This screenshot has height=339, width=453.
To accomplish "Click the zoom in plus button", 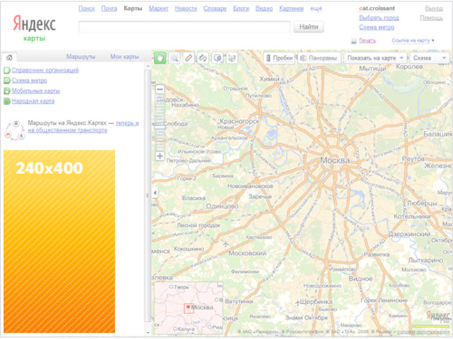I will (x=160, y=156).
